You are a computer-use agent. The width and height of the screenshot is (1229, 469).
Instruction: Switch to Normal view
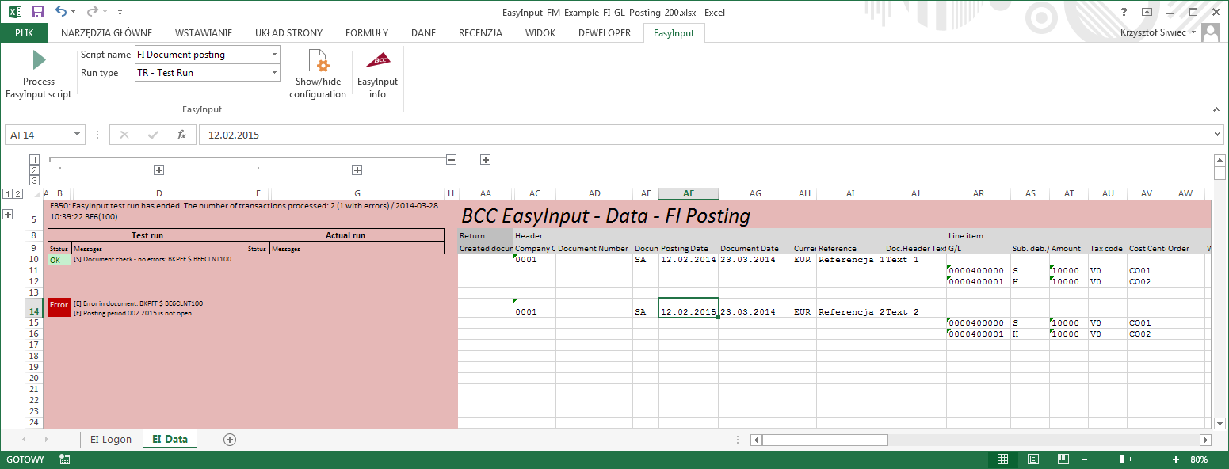tap(1002, 459)
